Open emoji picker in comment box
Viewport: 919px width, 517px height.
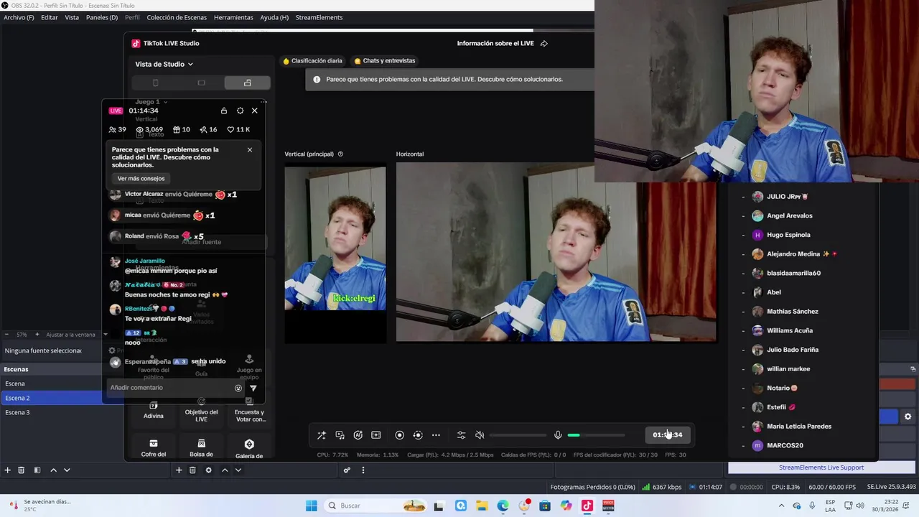pos(238,388)
